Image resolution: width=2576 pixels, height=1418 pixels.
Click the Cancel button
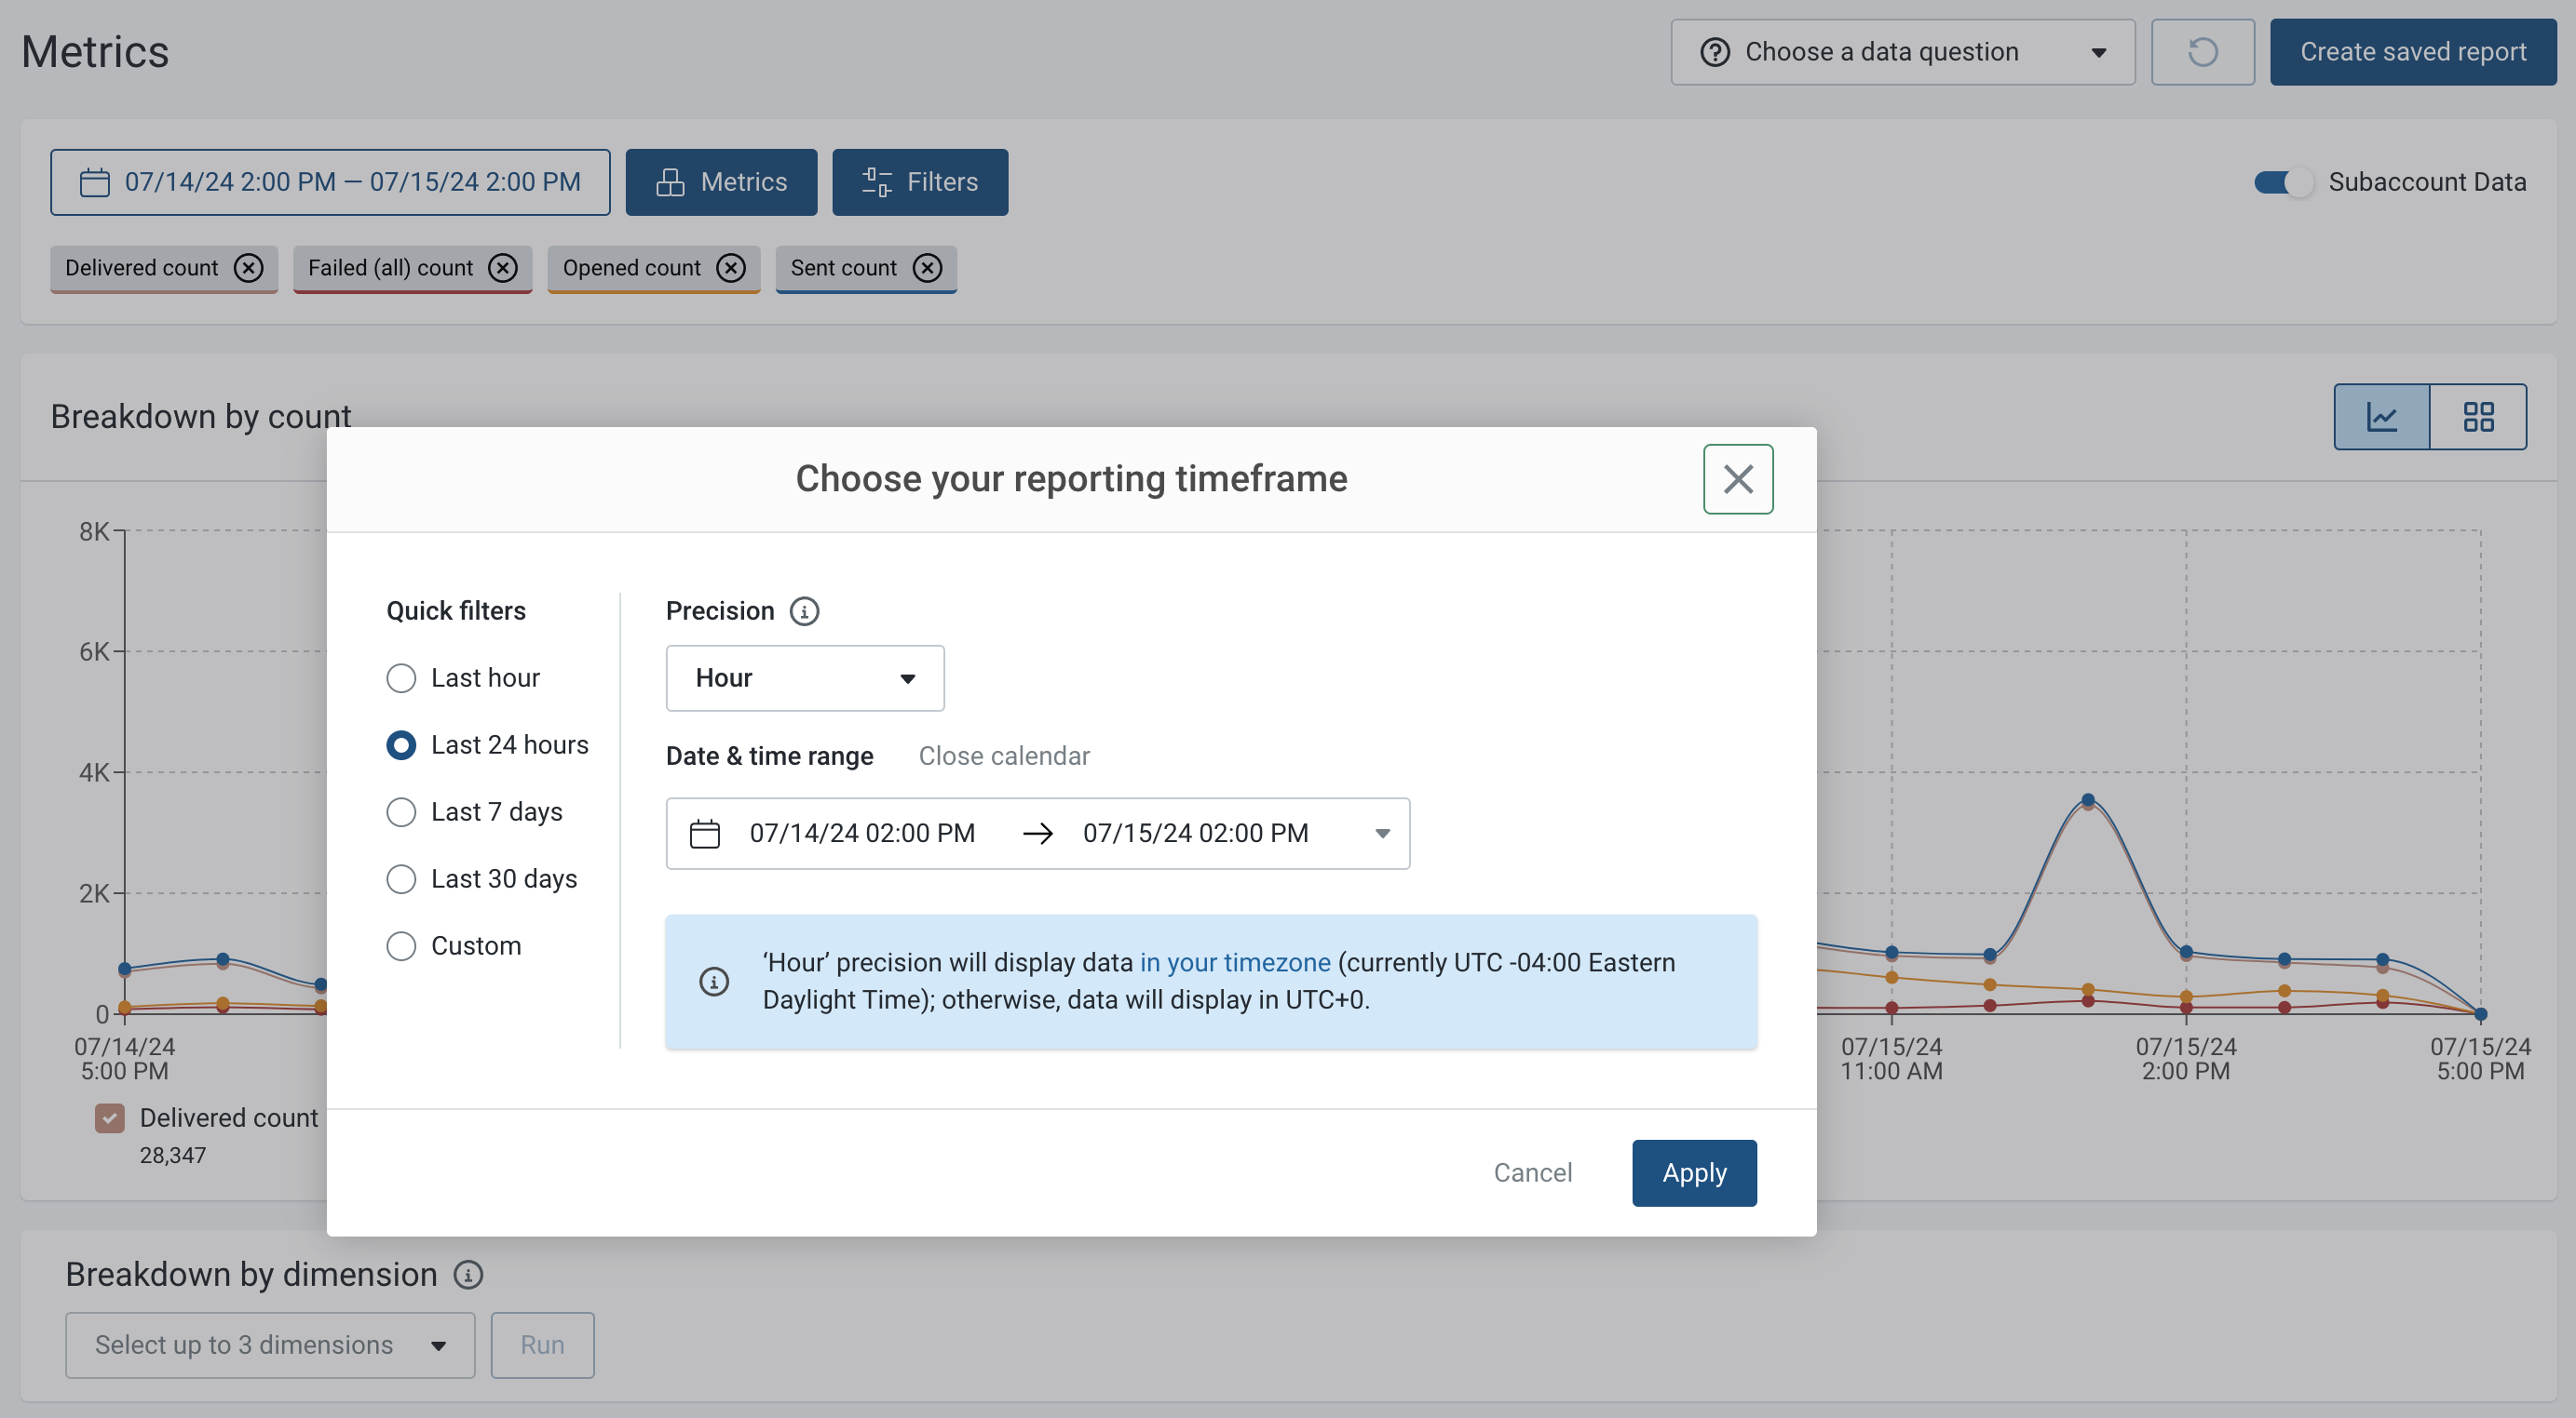(1533, 1173)
